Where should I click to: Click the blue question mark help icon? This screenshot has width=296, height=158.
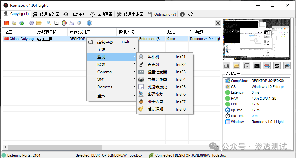pos(89,23)
